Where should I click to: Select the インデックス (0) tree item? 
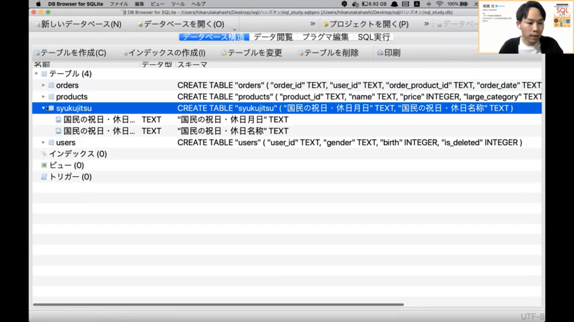77,154
